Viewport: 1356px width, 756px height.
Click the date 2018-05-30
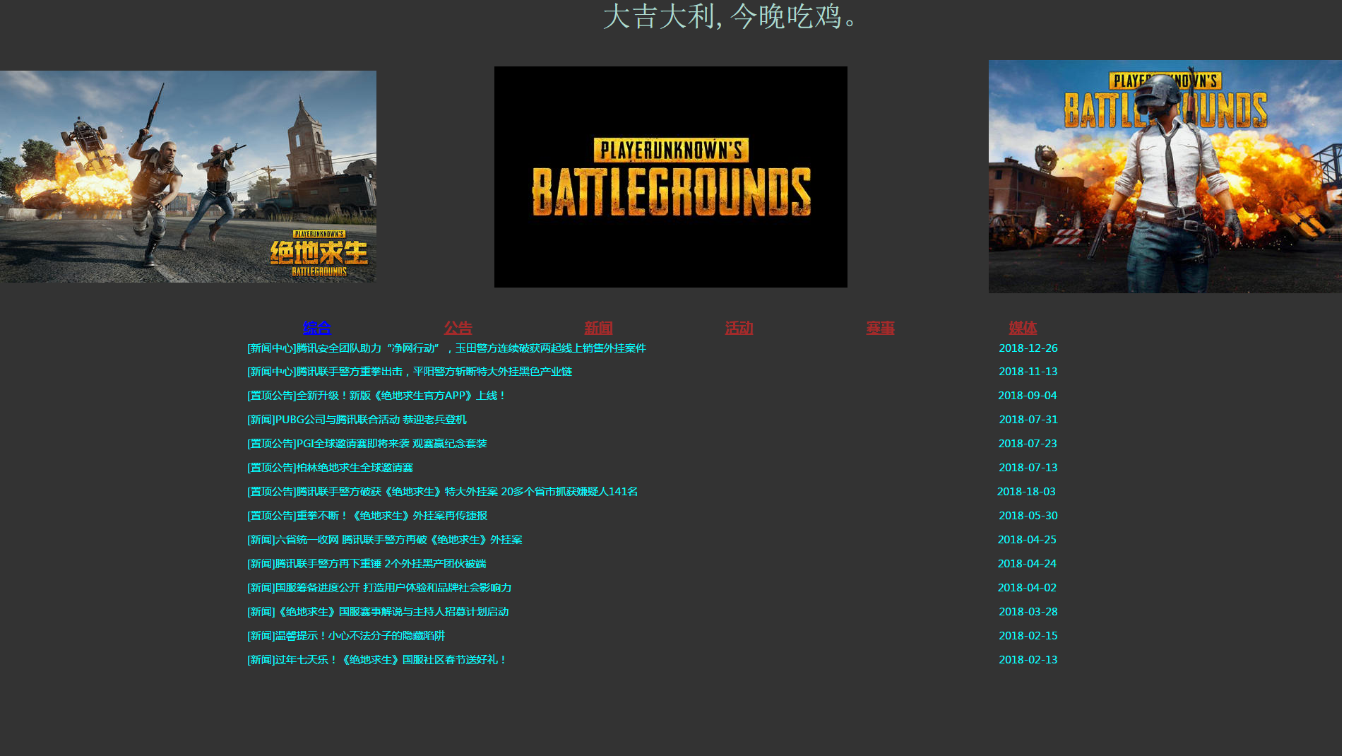[1028, 516]
